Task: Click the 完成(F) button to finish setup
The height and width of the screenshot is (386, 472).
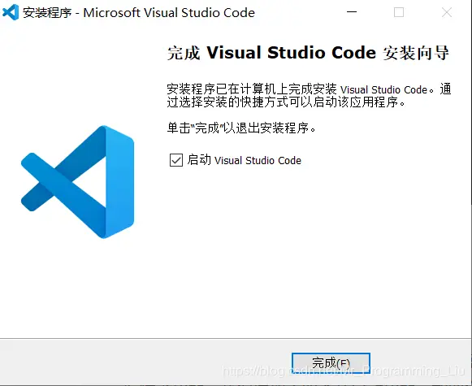Action: [x=331, y=362]
